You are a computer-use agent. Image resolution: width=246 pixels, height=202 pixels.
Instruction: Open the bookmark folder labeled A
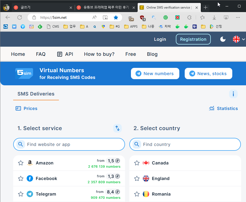pyautogui.click(x=84, y=27)
